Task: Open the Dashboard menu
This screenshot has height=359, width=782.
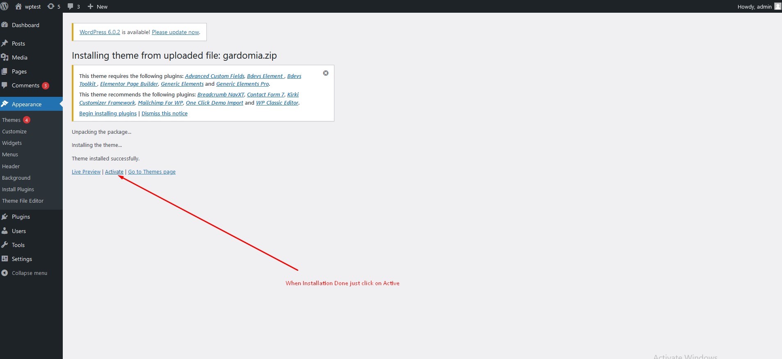Action: [x=31, y=25]
